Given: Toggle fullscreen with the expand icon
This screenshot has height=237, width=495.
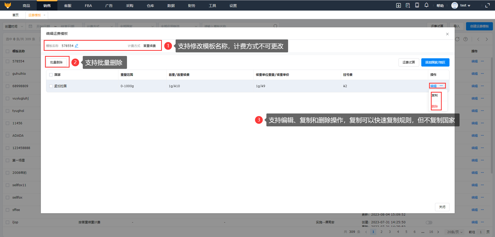Looking at the screenshot, I should 488,5.
